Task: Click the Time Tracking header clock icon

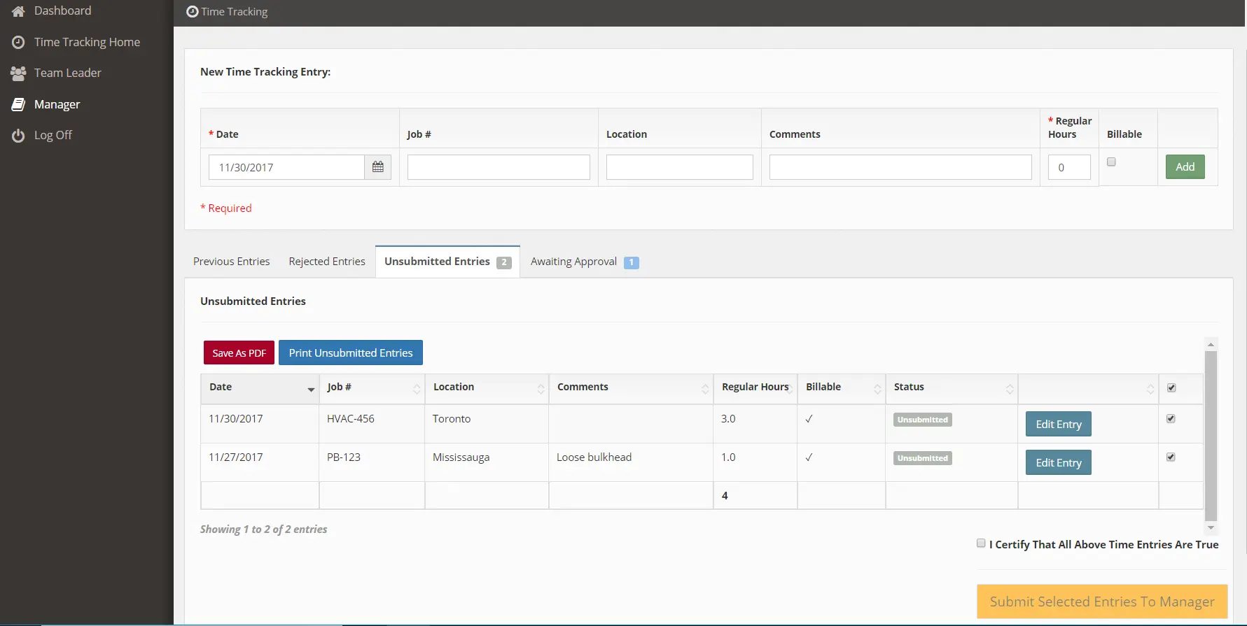Action: (193, 12)
